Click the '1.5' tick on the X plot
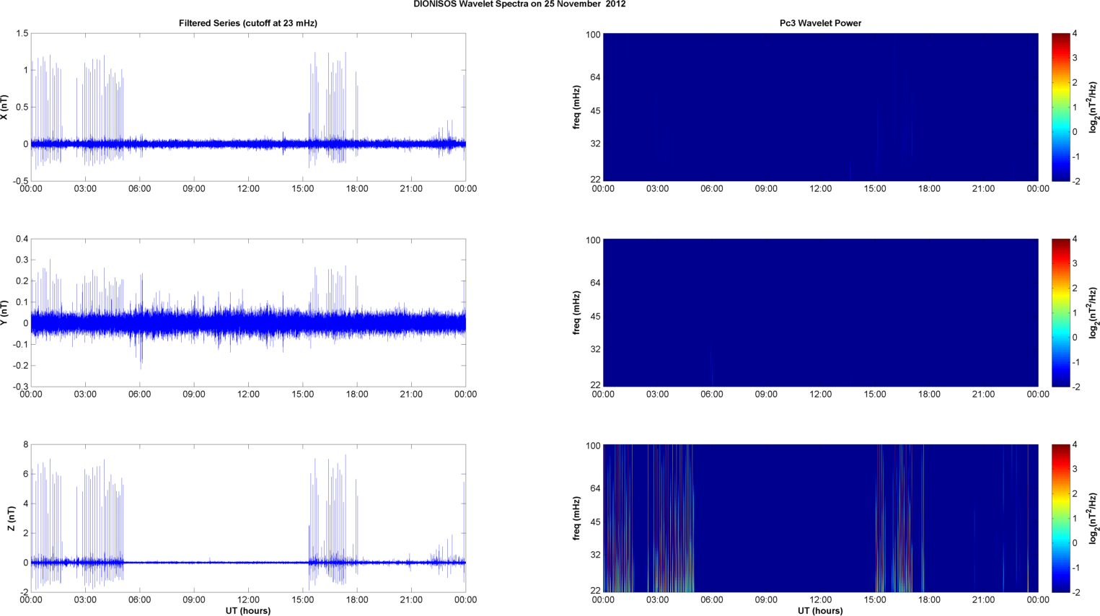 (x=22, y=34)
